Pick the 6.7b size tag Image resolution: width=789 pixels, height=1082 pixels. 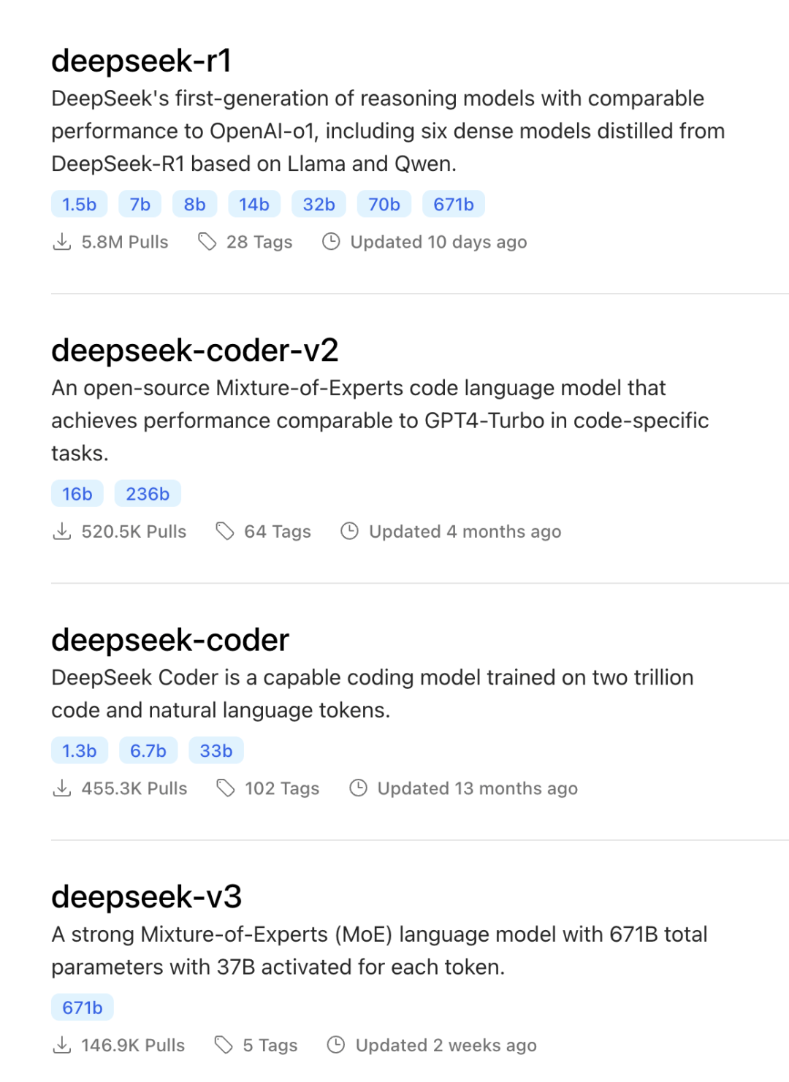pyautogui.click(x=148, y=751)
